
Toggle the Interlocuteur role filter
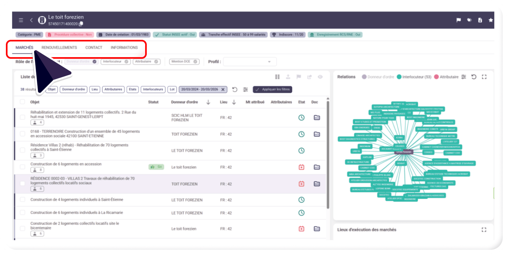click(x=114, y=61)
